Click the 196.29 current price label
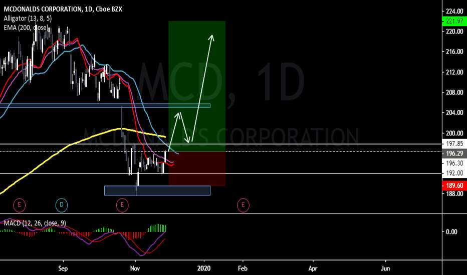467x275 pixels. (454, 153)
